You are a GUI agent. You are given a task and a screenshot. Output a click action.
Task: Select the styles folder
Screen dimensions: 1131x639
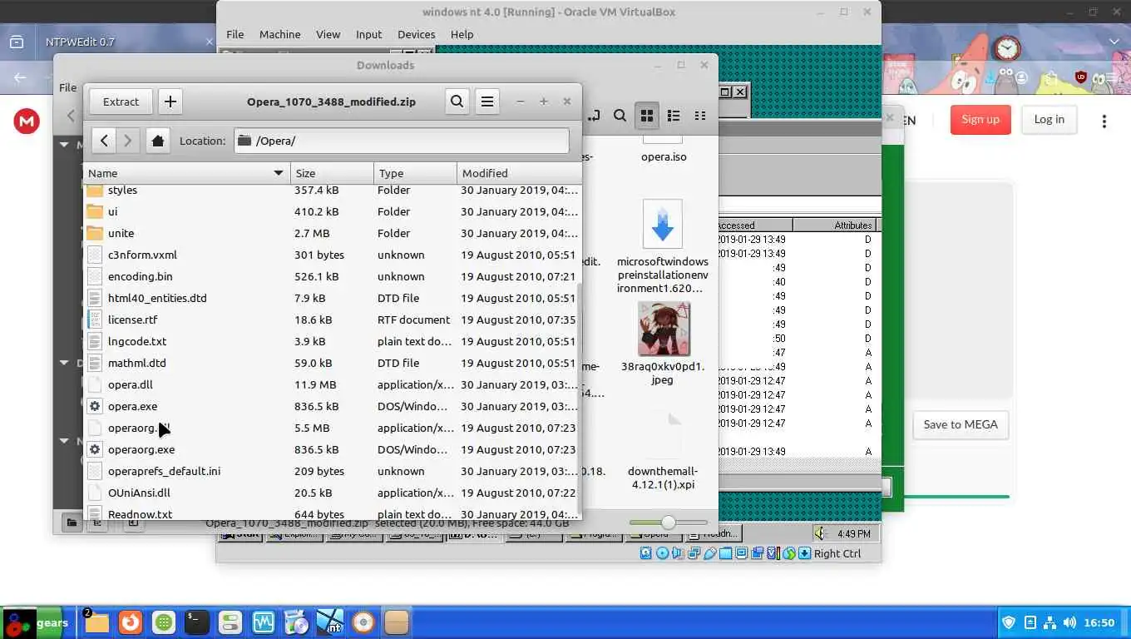tap(332, 190)
